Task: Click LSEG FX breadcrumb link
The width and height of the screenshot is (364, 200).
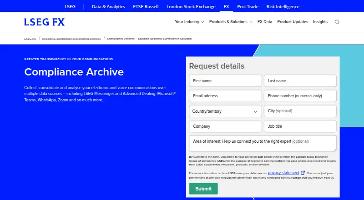Action: pos(30,39)
